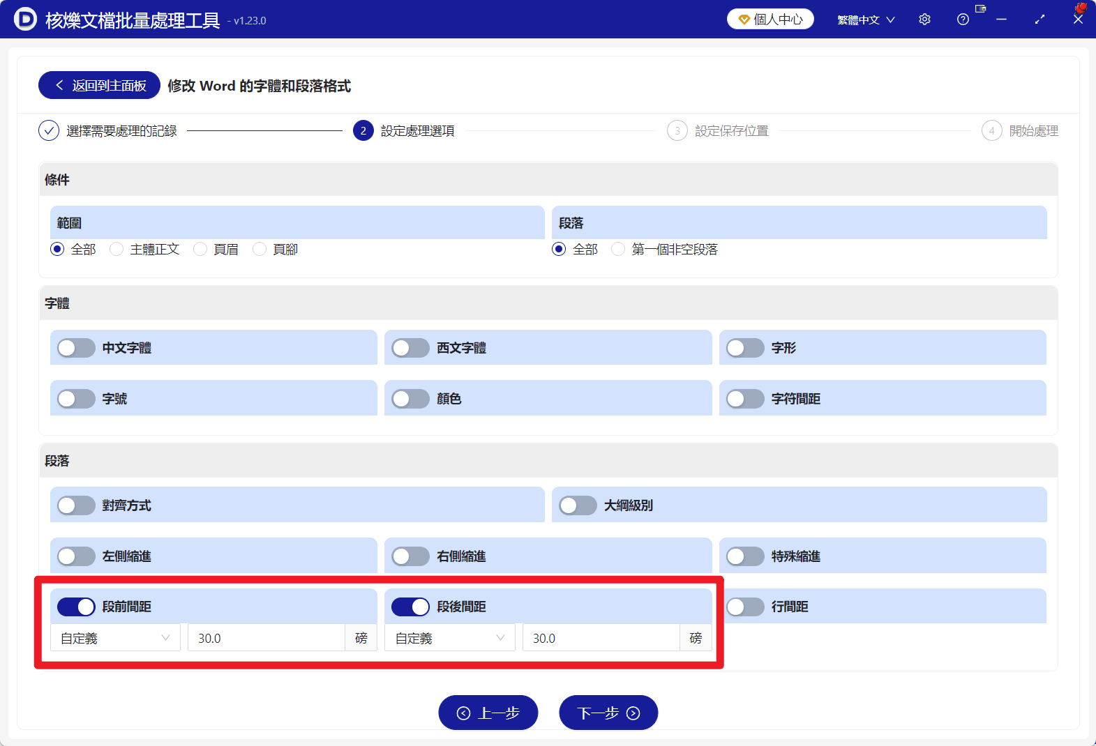This screenshot has height=746, width=1096.
Task: Click the 磅 unit label of 段前間距
Action: [x=361, y=638]
